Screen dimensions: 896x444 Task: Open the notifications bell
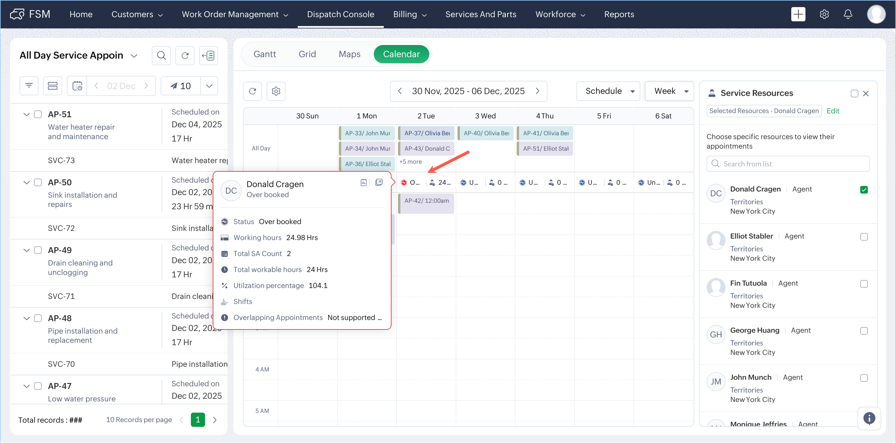coord(848,14)
